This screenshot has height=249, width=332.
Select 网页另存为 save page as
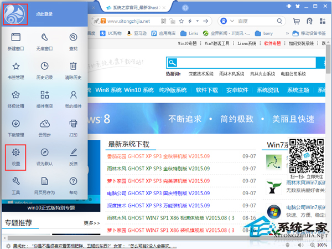tap(44, 186)
